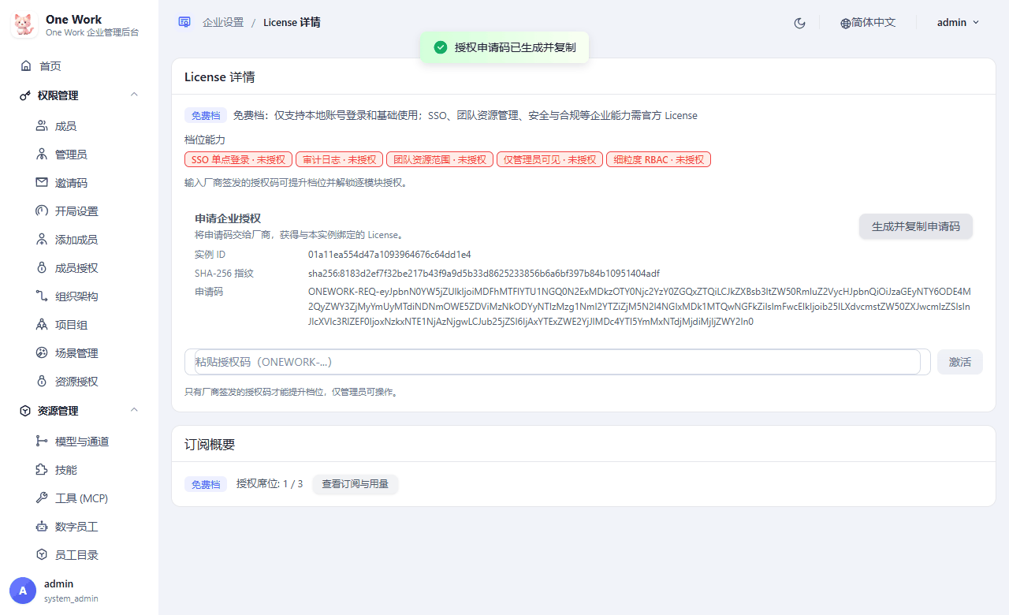Click the 场景管理 icon
Image resolution: width=1009 pixels, height=615 pixels.
[x=42, y=353]
